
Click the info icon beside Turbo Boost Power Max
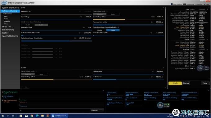click(151, 33)
